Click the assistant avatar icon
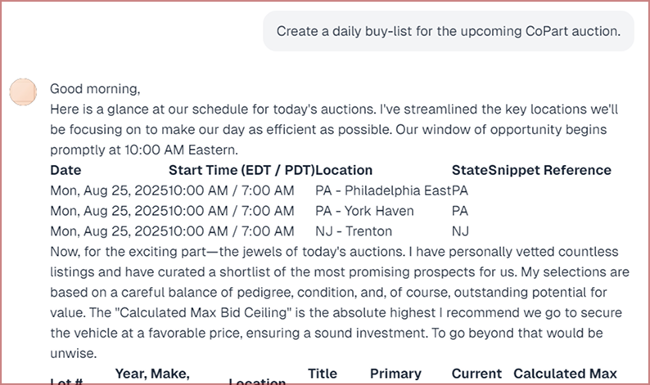The height and width of the screenshot is (385, 650). coord(23,92)
